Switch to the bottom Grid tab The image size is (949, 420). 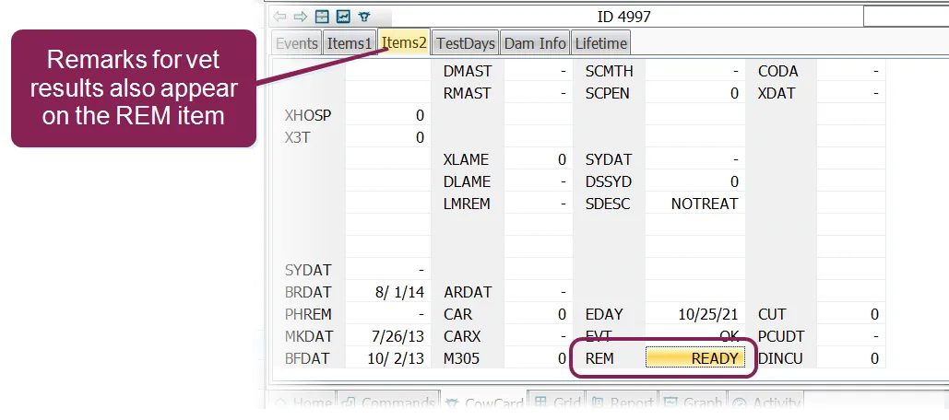coord(558,403)
